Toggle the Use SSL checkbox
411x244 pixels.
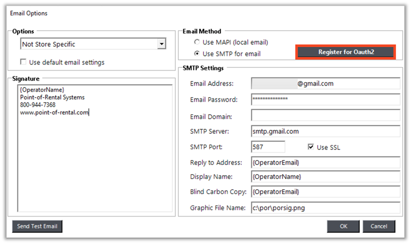[311, 147]
